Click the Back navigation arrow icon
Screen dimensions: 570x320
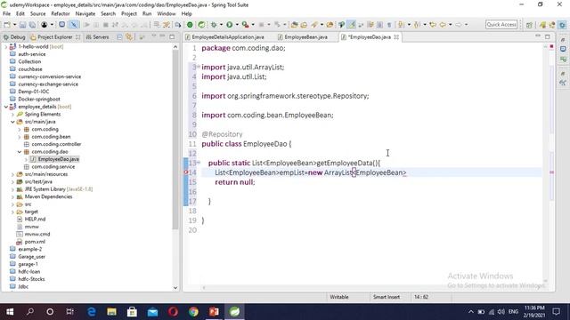pos(443,25)
